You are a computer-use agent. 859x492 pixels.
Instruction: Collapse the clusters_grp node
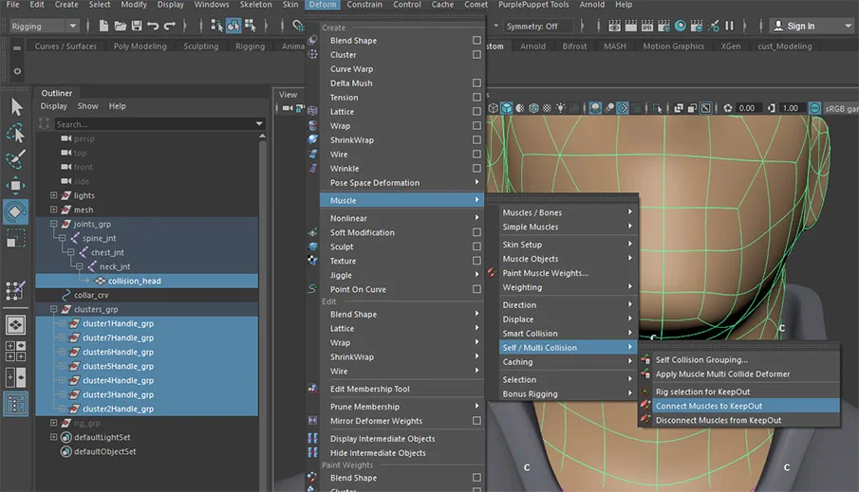[54, 309]
